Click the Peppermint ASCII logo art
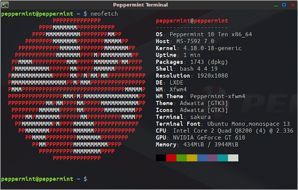This screenshot has height=190, width=298. 77,89
